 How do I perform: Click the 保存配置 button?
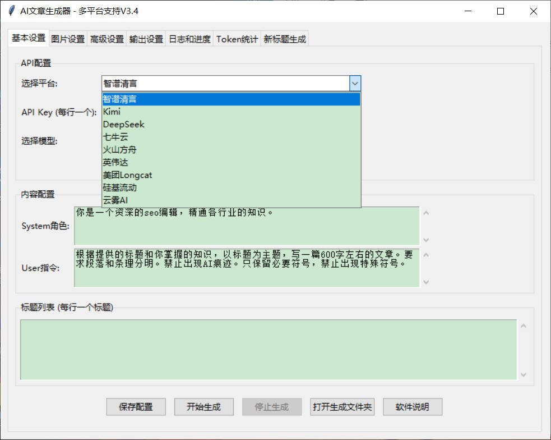(x=136, y=407)
